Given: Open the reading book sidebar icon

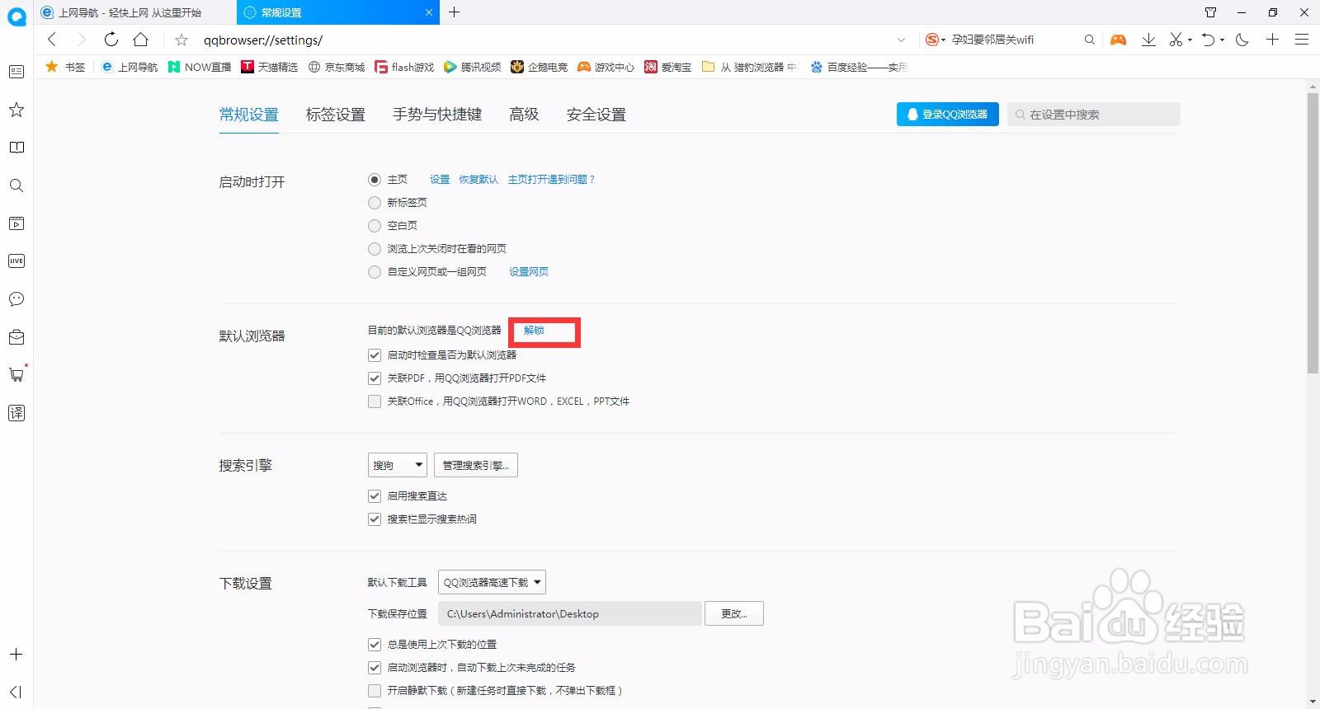Looking at the screenshot, I should pyautogui.click(x=16, y=148).
